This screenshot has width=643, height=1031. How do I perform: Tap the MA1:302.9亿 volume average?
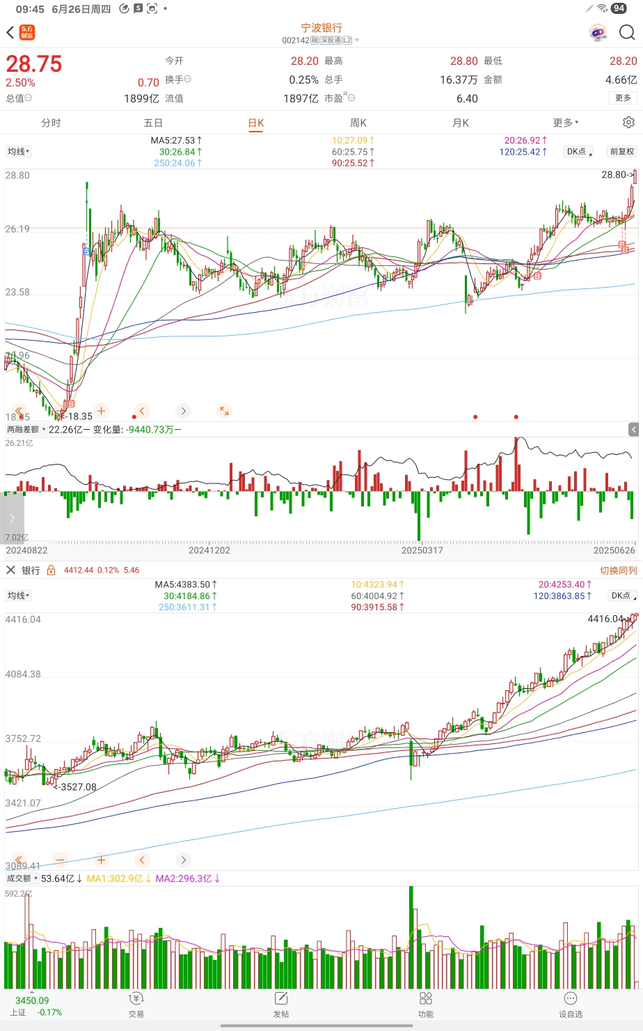118,878
